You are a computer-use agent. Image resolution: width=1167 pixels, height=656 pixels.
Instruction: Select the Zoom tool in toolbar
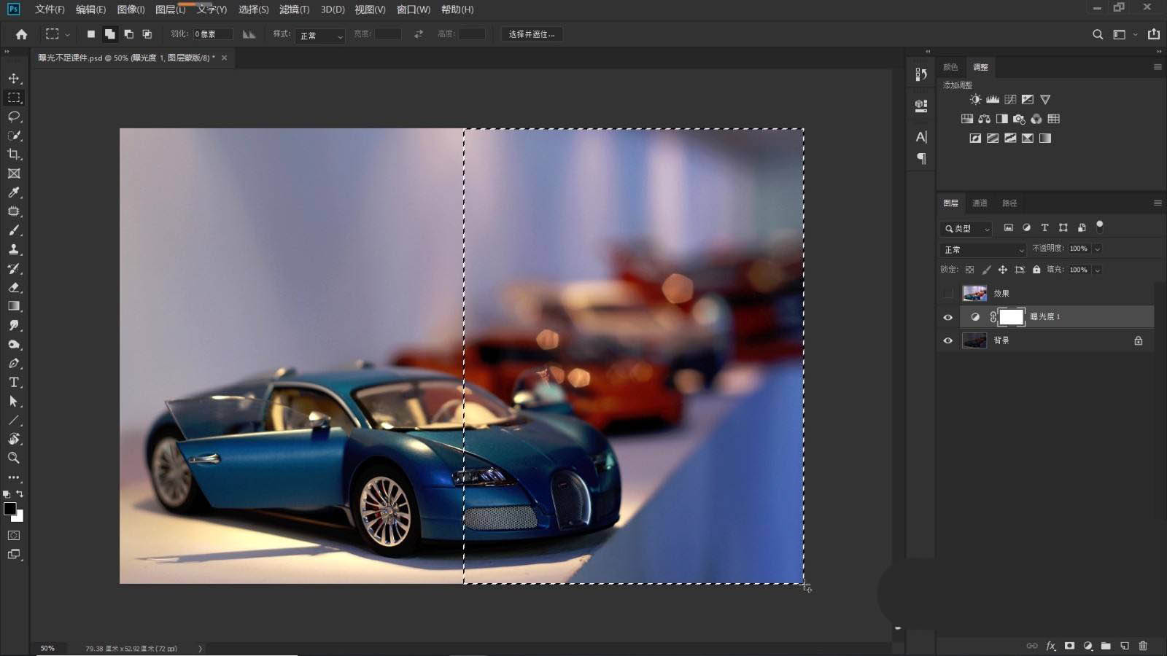[x=14, y=458]
